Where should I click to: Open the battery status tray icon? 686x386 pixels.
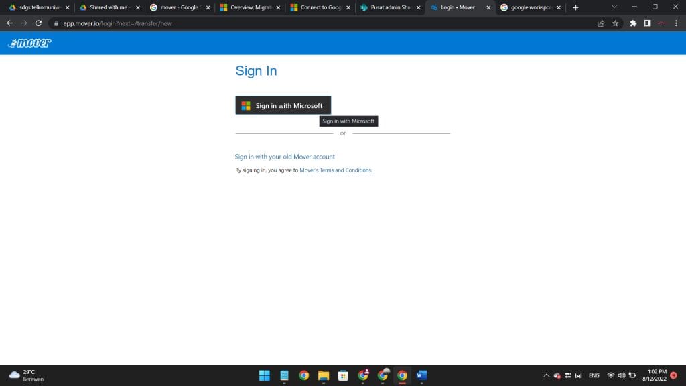pyautogui.click(x=632, y=375)
